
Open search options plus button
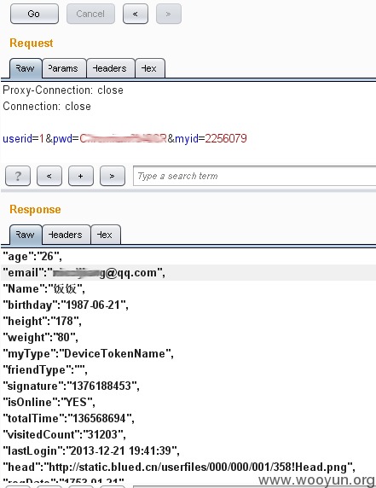[81, 176]
